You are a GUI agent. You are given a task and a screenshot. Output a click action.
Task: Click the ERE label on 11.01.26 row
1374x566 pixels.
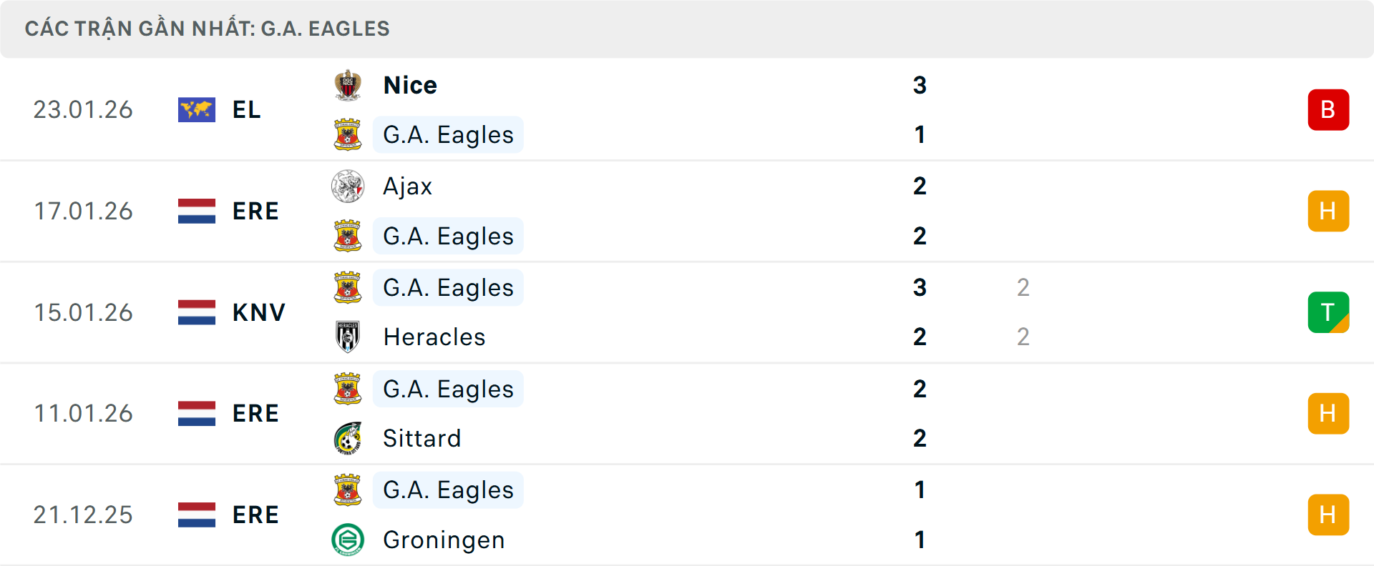pyautogui.click(x=255, y=413)
